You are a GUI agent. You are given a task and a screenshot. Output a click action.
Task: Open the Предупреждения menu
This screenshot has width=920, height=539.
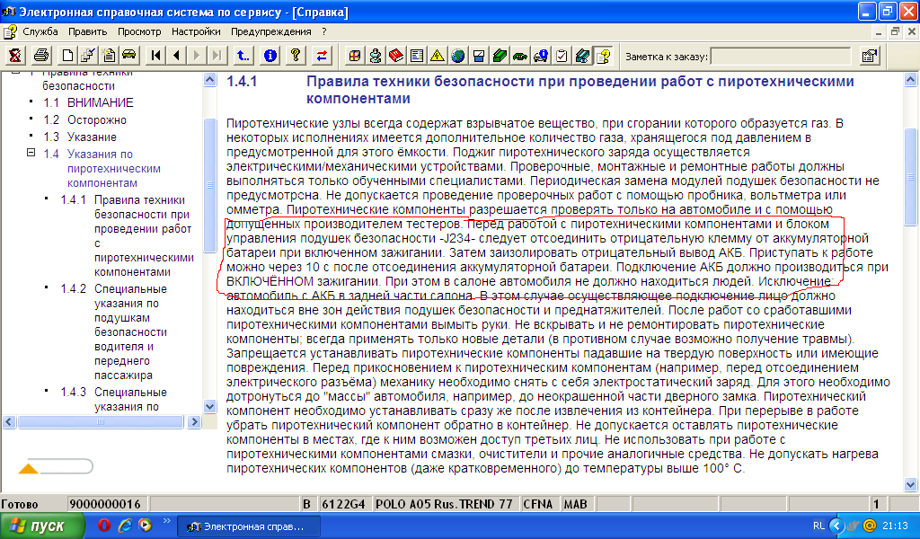[x=271, y=31]
